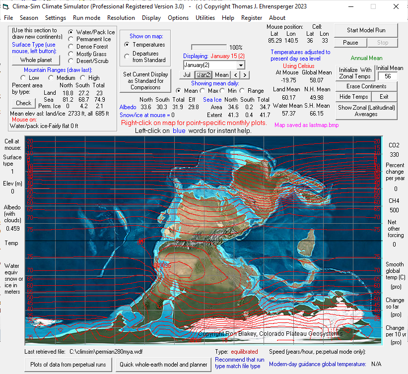Click the Initial Mean input field
The width and height of the screenshot is (408, 374).
pos(388,76)
